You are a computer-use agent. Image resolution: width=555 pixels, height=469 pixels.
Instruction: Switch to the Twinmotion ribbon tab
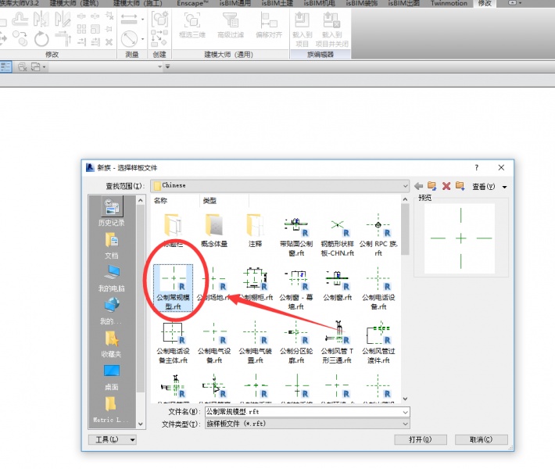449,4
